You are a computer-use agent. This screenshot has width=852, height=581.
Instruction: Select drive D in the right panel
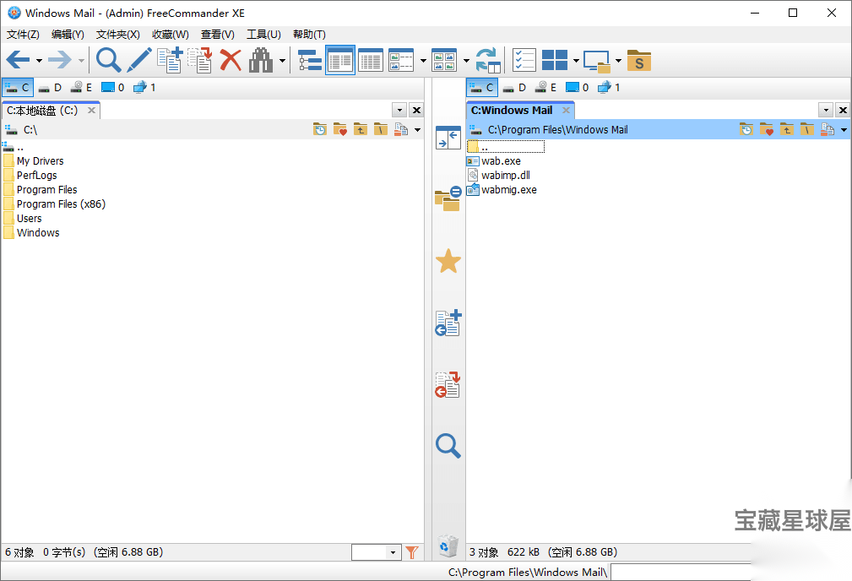tap(514, 88)
